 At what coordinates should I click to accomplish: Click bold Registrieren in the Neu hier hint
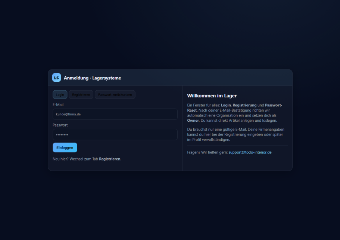click(x=110, y=159)
